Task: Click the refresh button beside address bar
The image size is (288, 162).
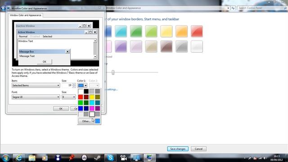Action: tap(233, 8)
